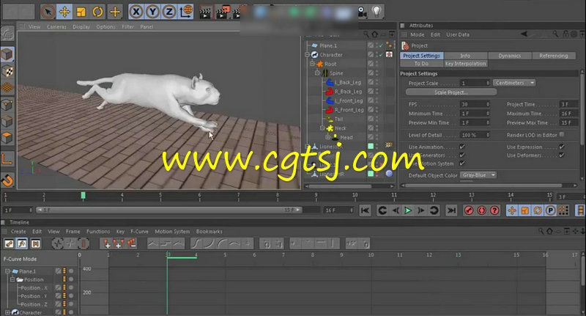Select R_Front_Leg in object tree
The height and width of the screenshot is (316, 586).
tap(349, 110)
